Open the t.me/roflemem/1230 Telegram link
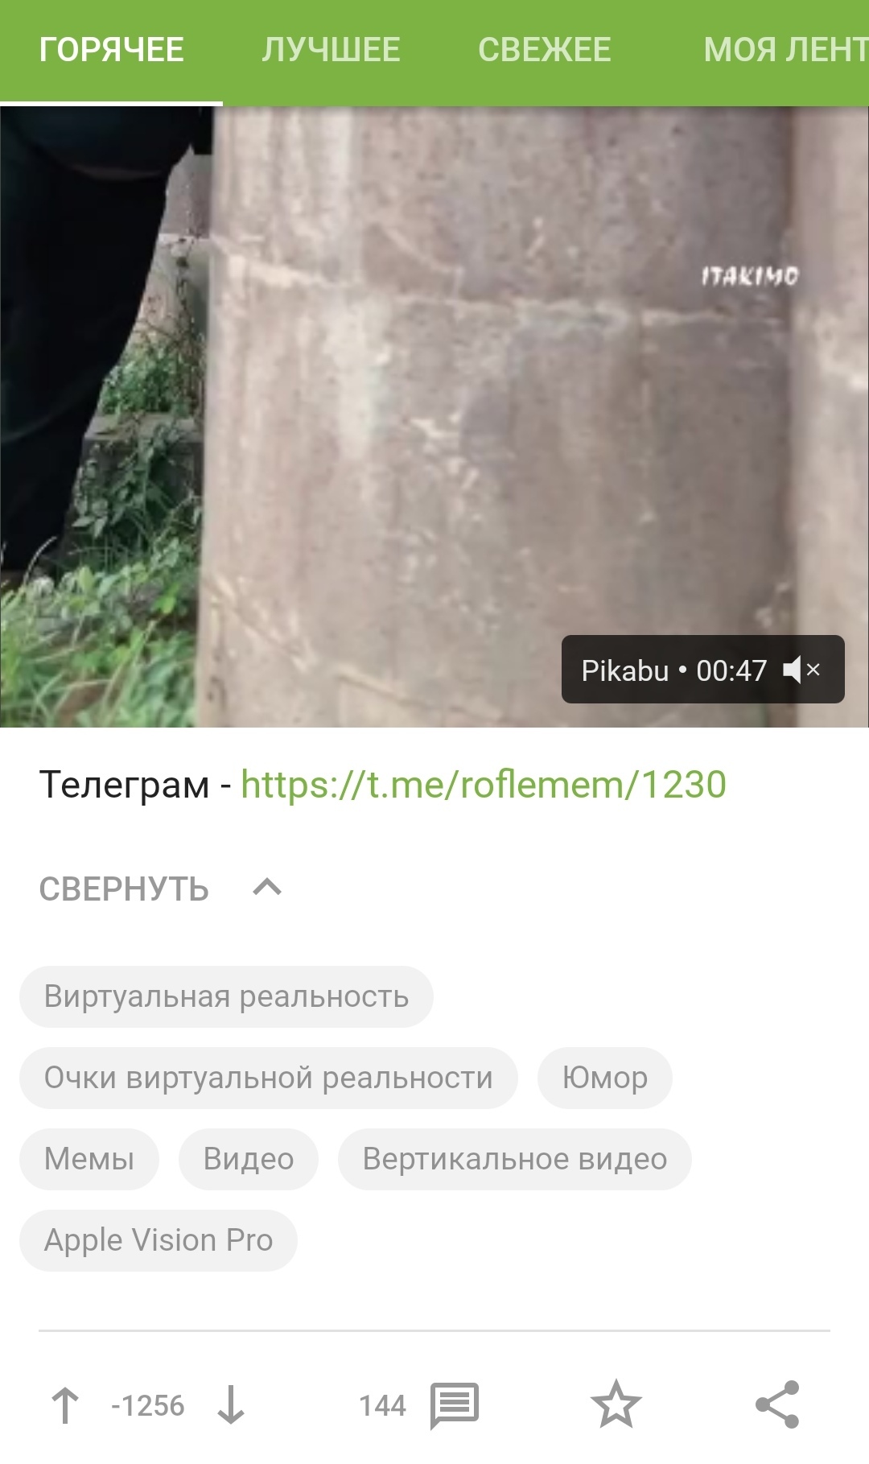Screen dimensions: 869x1464 484,785
